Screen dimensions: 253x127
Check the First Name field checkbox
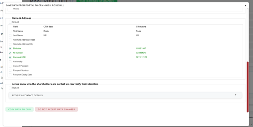click(x=10, y=31)
